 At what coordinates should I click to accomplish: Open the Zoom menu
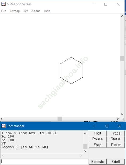(36, 11)
